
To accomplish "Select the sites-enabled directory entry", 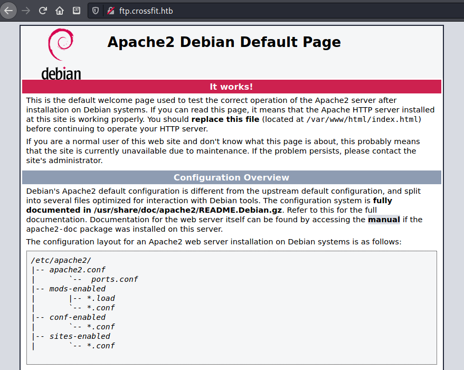I will [x=79, y=336].
